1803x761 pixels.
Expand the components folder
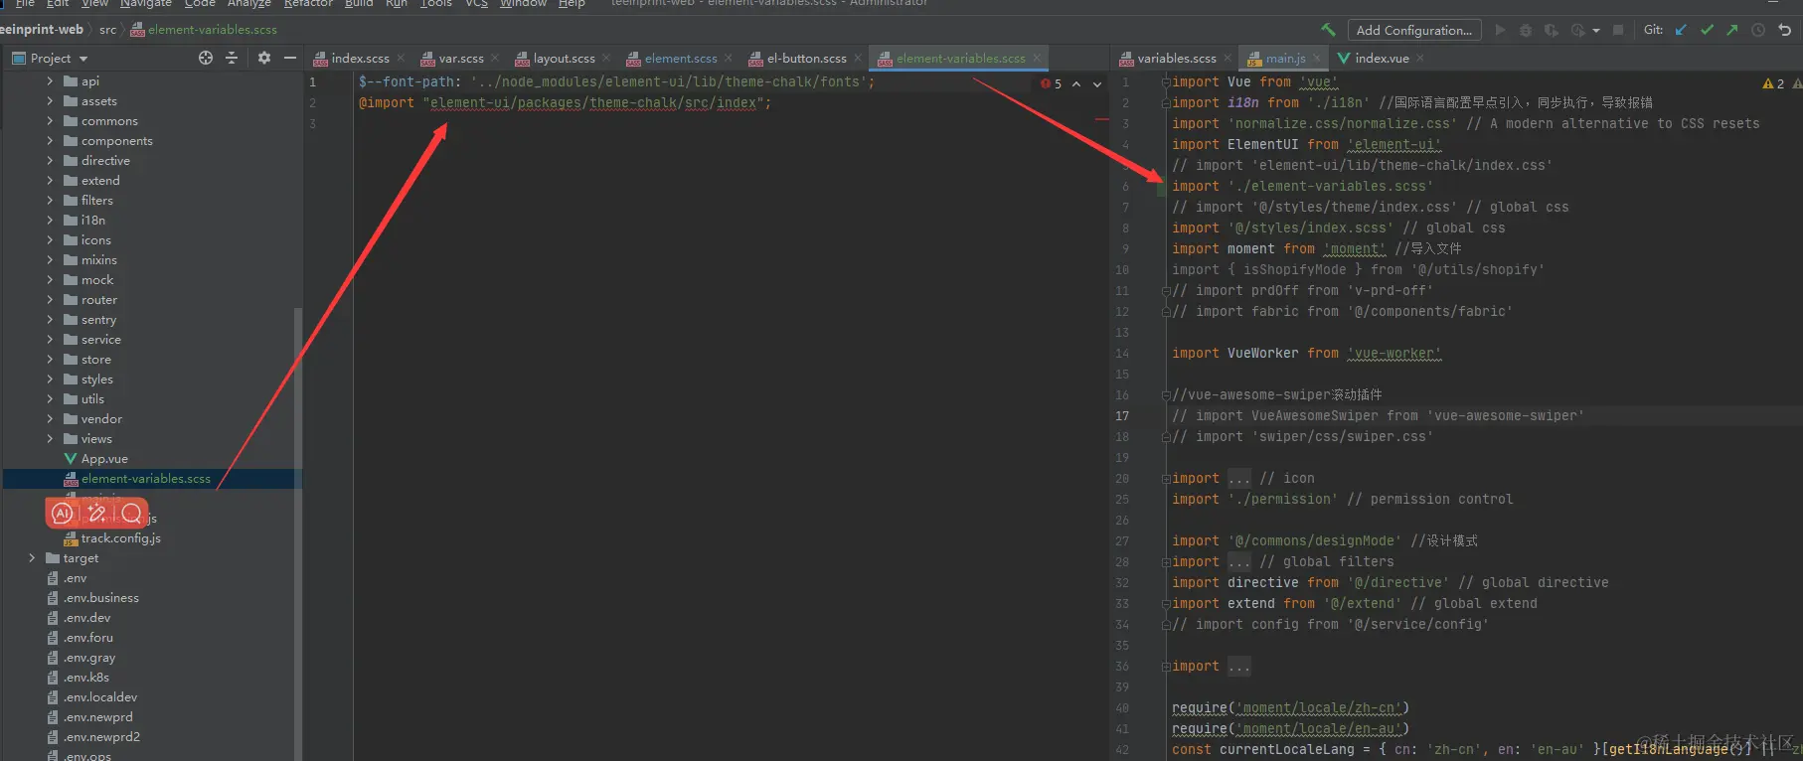[50, 141]
